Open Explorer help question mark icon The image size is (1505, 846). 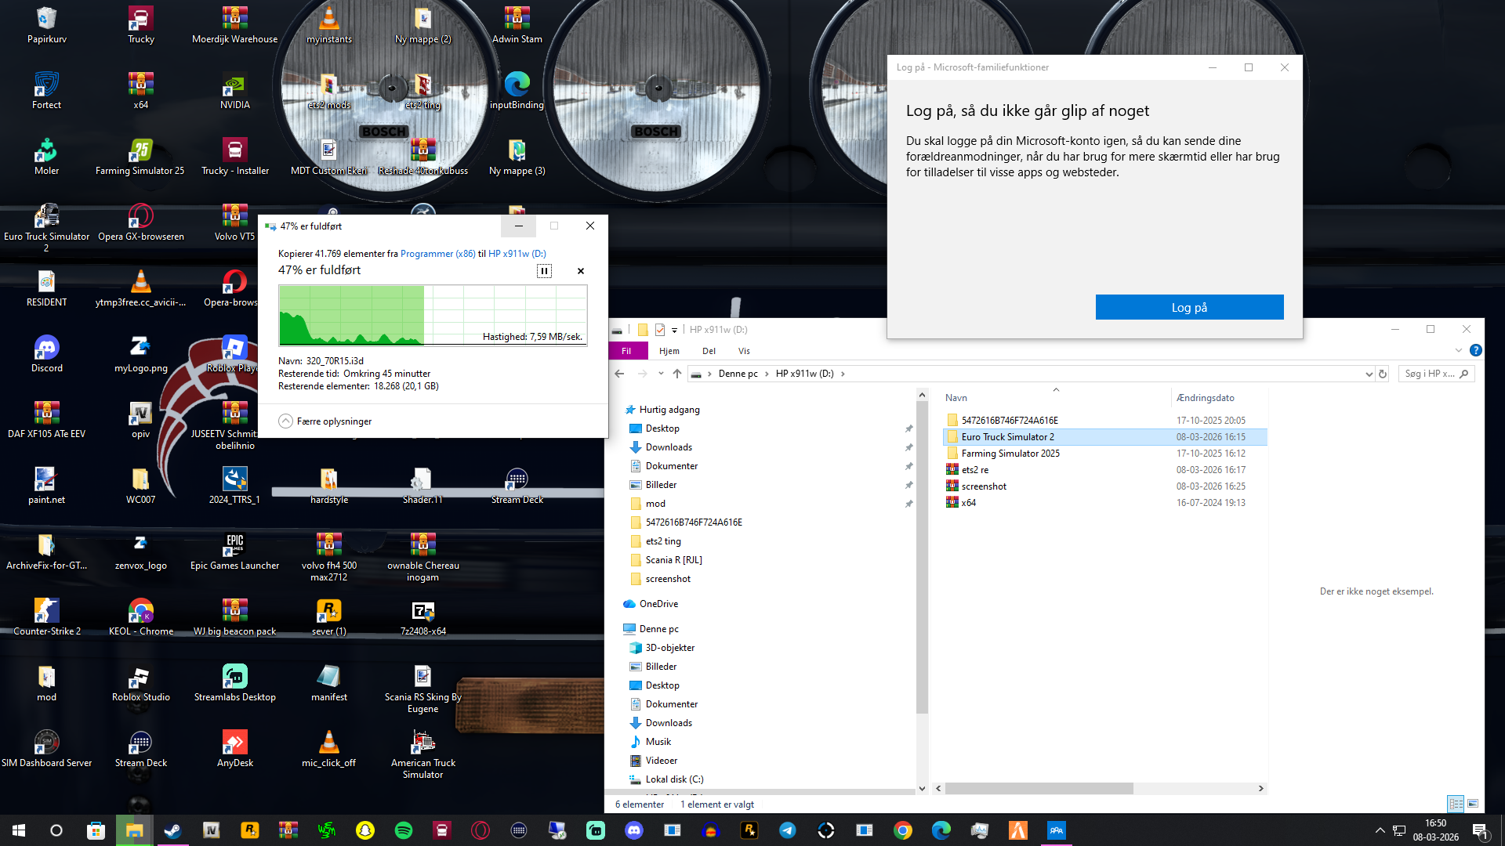pyautogui.click(x=1476, y=351)
